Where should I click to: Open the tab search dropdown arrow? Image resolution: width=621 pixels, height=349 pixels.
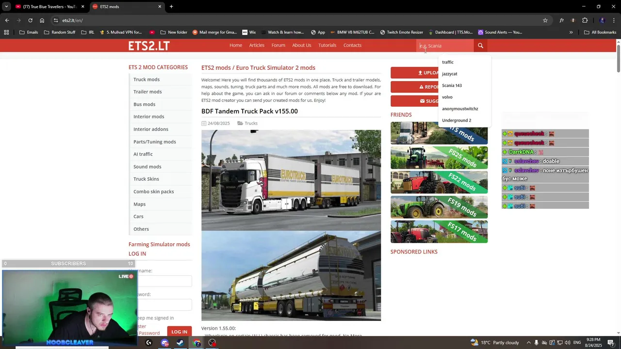pyautogui.click(x=6, y=7)
